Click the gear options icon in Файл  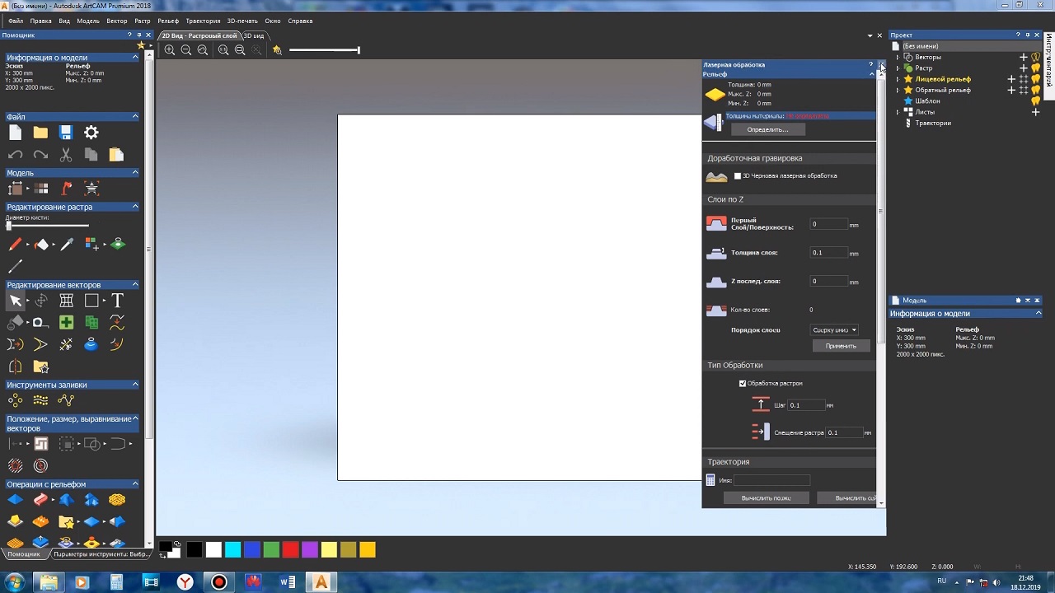(x=91, y=133)
